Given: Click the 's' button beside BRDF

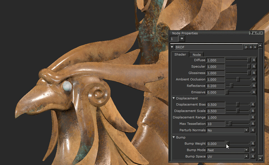Looking at the screenshot, I should point(250,47).
